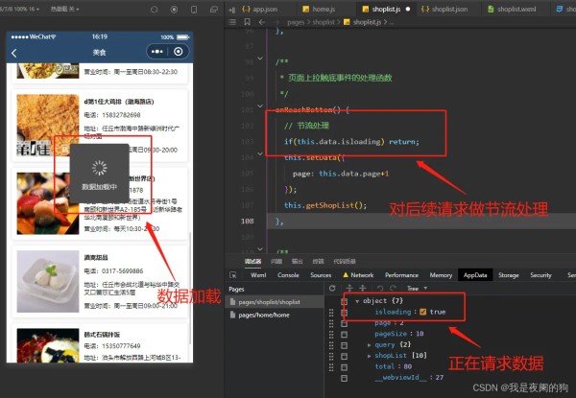Click line number 108 in the gutter
This screenshot has width=576, height=398.
[248, 221]
